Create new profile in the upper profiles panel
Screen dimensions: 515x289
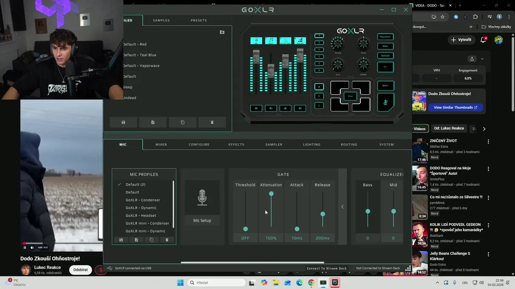(x=153, y=122)
